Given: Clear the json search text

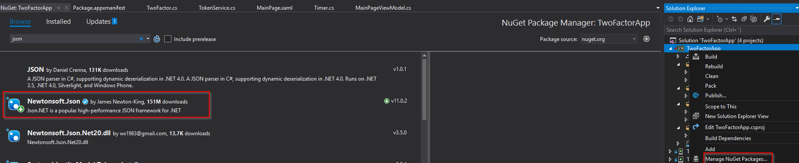Looking at the screenshot, I should click(x=141, y=39).
